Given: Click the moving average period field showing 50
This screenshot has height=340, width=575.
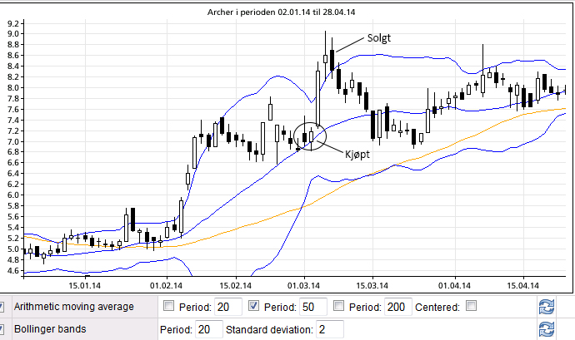Looking at the screenshot, I should [x=313, y=308].
